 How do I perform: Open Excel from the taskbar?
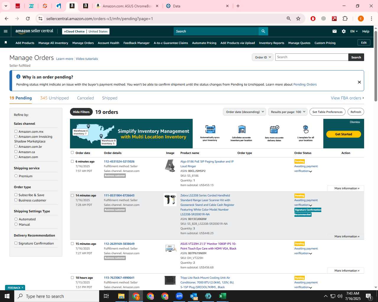tap(223, 296)
